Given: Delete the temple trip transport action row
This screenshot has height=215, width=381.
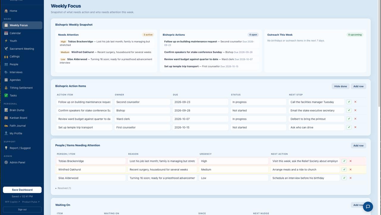Looking at the screenshot, I should [x=355, y=127].
